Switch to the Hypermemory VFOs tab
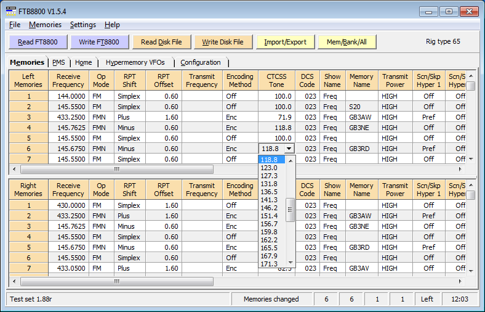Viewport: 485px width, 312px height. (135, 62)
